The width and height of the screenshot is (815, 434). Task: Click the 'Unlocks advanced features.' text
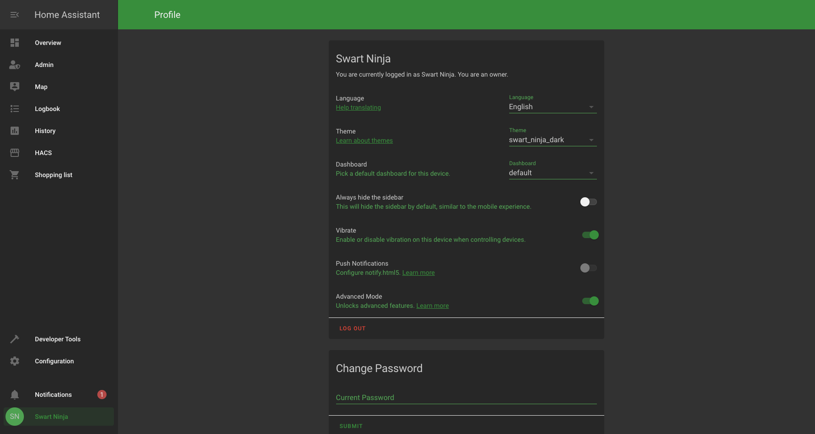click(x=375, y=306)
